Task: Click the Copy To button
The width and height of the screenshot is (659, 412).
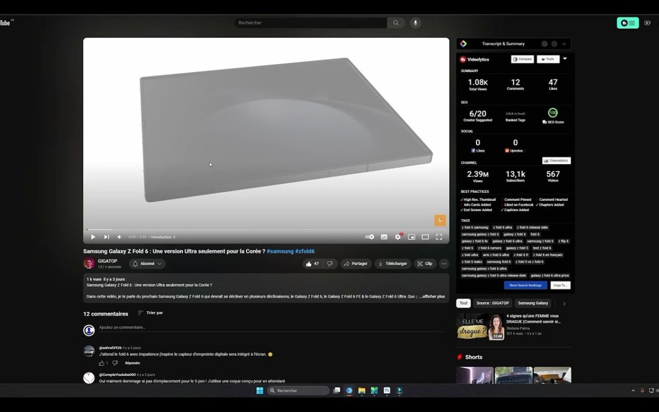Action: (560, 285)
